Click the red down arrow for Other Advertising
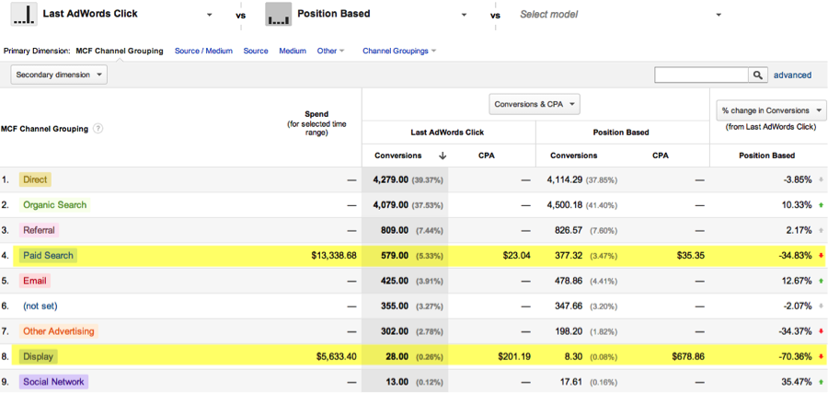 click(821, 331)
